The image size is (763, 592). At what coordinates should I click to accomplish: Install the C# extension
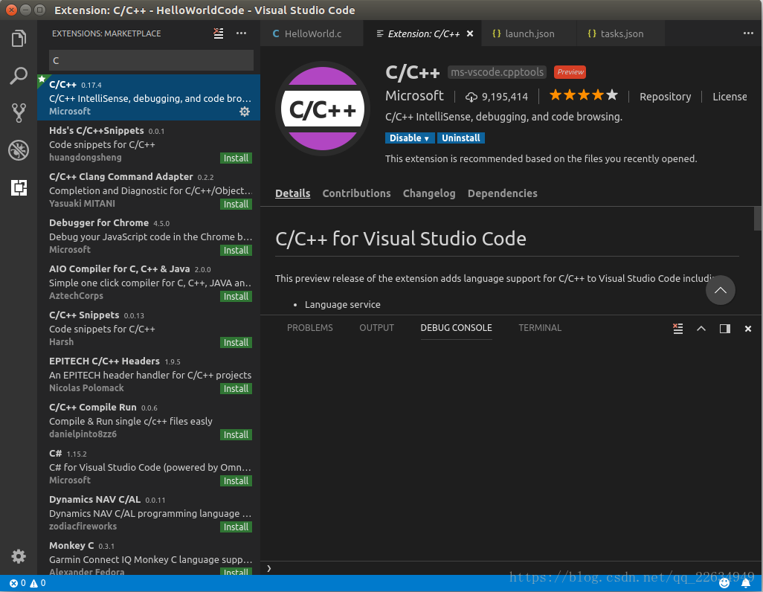pos(236,481)
